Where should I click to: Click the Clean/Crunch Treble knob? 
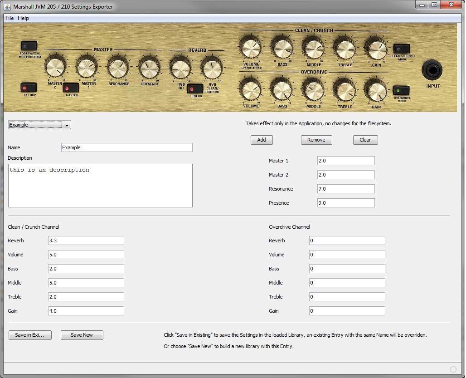point(345,49)
